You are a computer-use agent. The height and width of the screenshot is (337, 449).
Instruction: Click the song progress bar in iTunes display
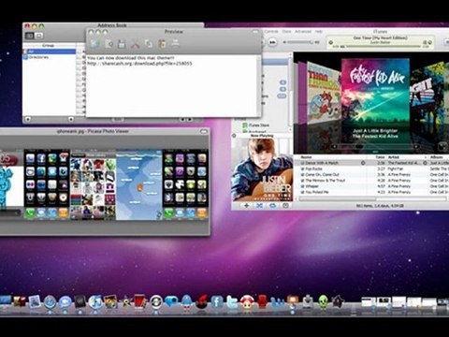click(x=383, y=47)
